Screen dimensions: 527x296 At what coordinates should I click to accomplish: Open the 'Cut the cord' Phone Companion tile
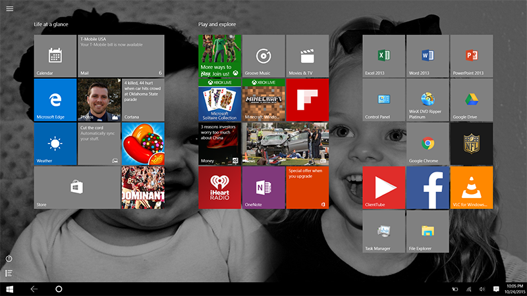pos(99,143)
